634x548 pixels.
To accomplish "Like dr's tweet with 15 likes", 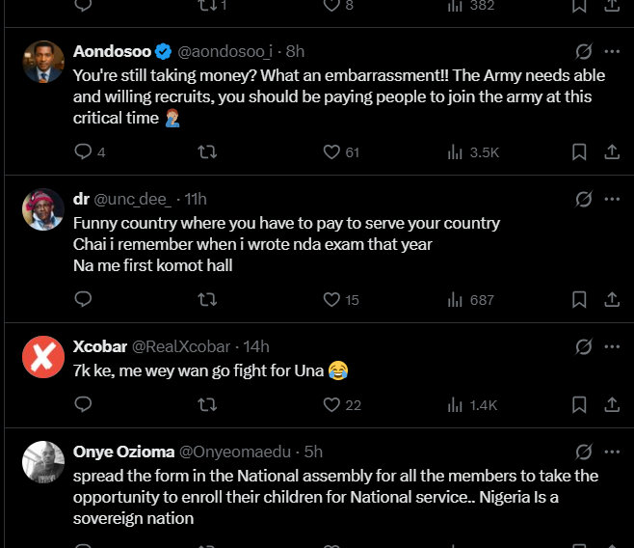I will tap(332, 299).
